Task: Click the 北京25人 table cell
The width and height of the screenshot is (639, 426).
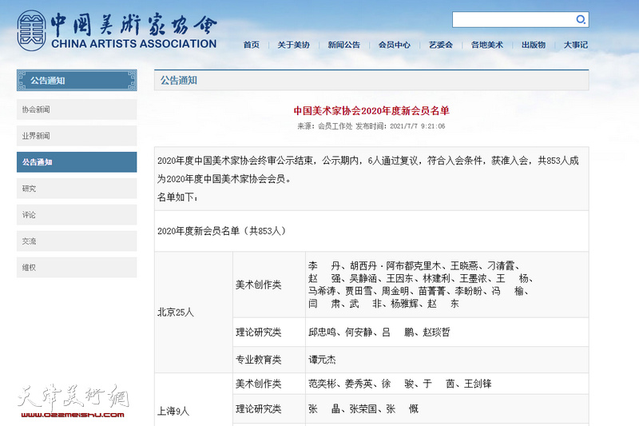Action: [x=193, y=313]
